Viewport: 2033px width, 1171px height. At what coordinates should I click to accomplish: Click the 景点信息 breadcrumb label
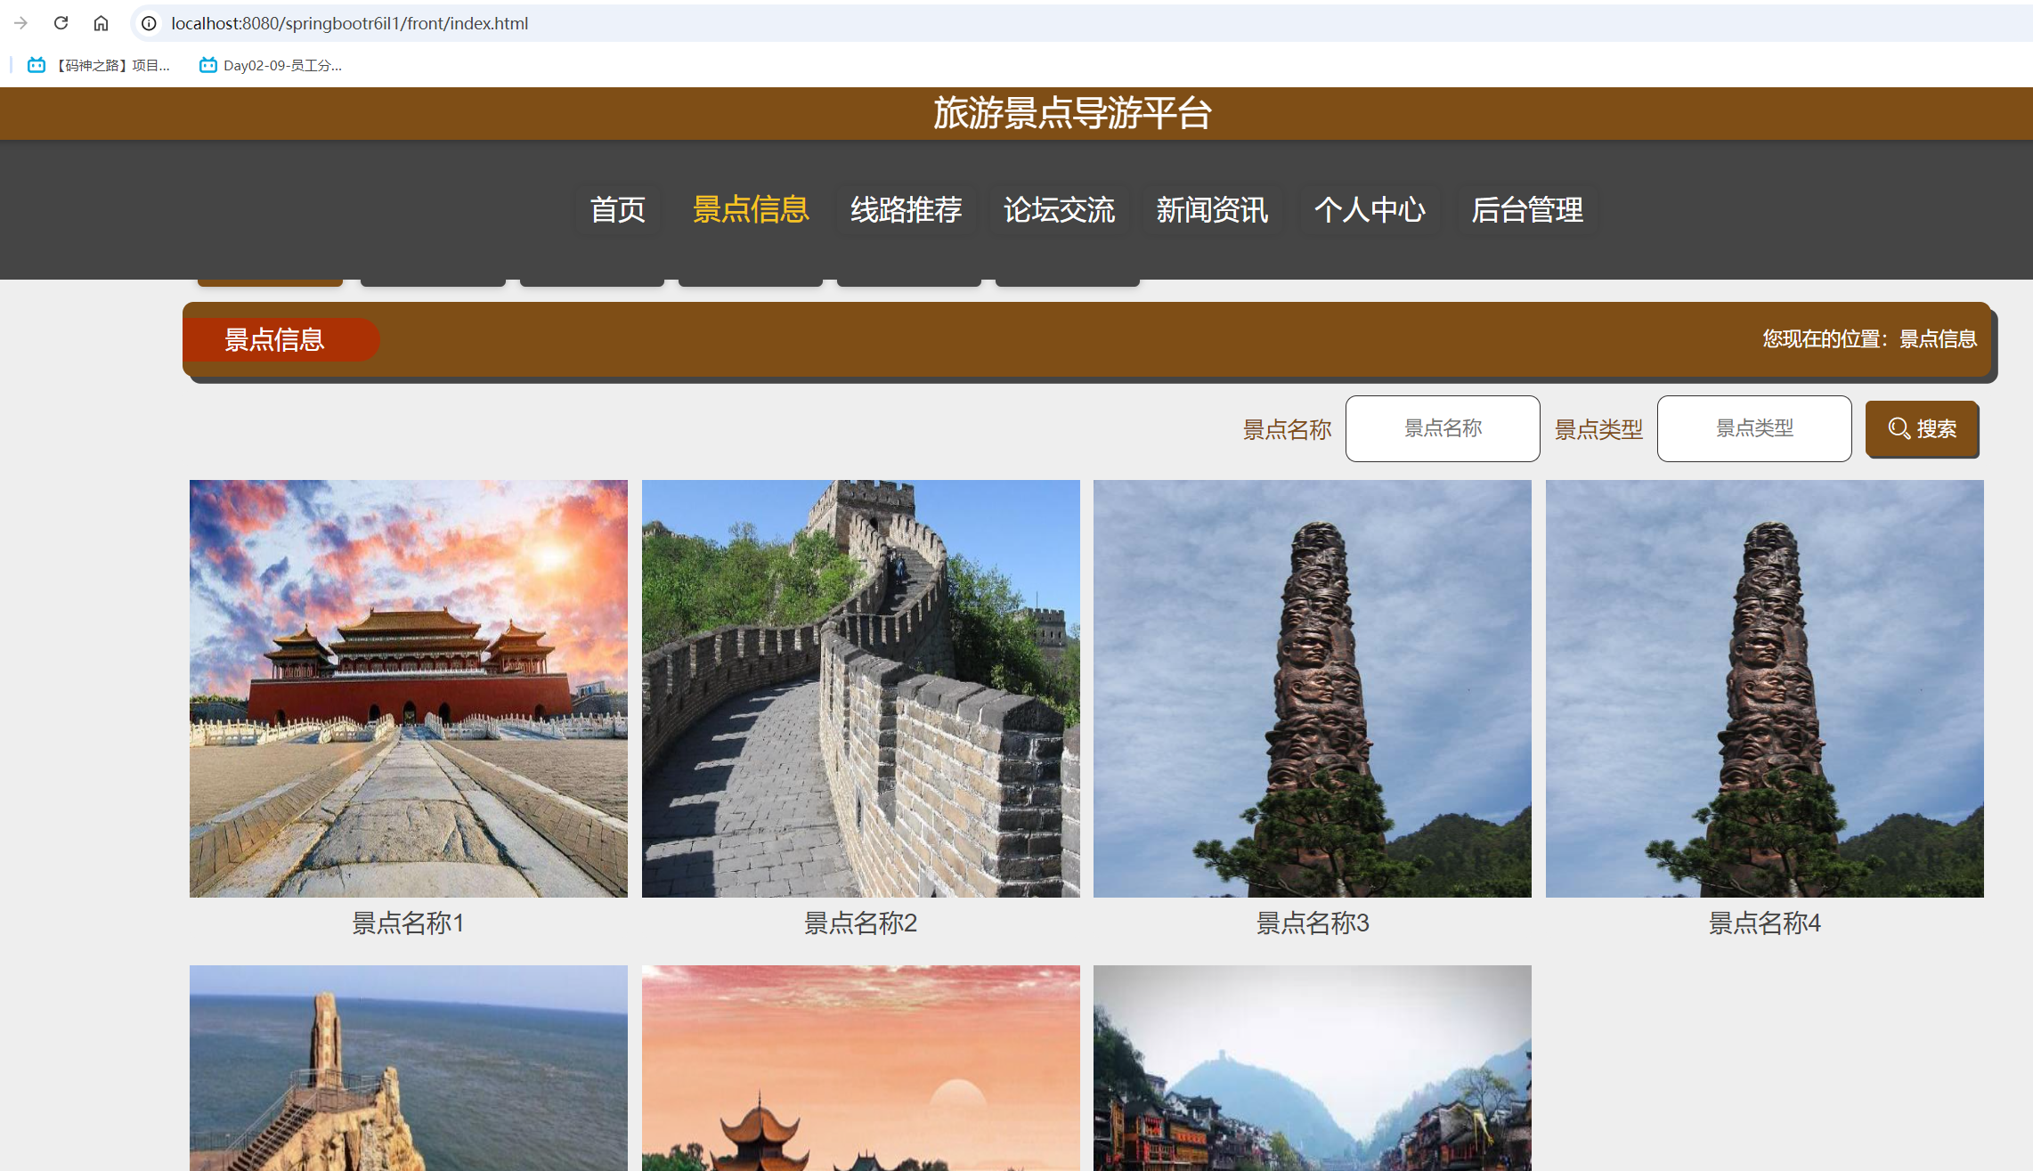276,339
